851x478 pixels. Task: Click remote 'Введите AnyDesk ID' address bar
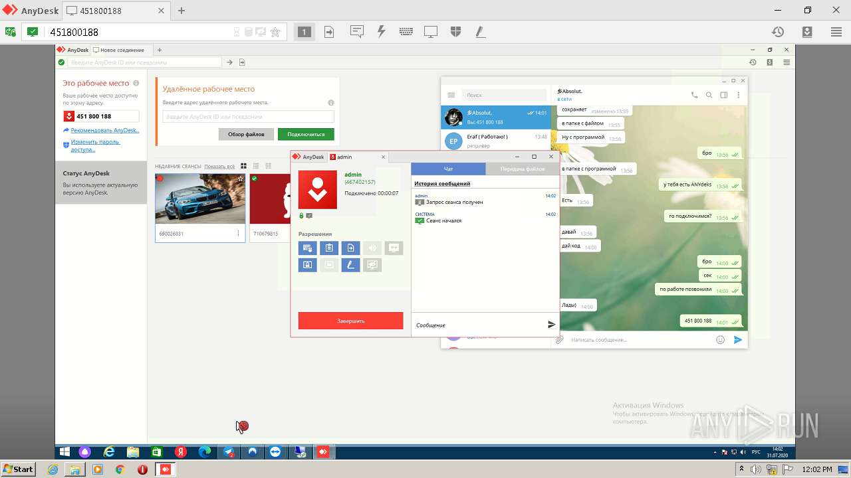144,62
